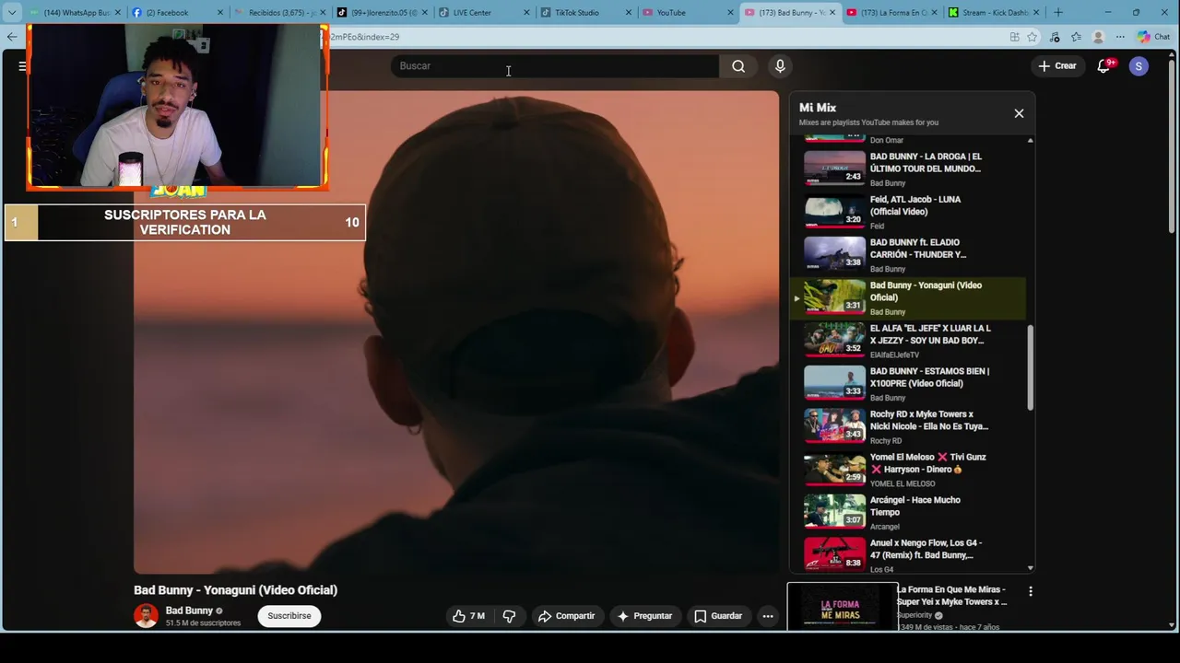Open a new browser tab
1180x663 pixels.
pyautogui.click(x=1058, y=12)
